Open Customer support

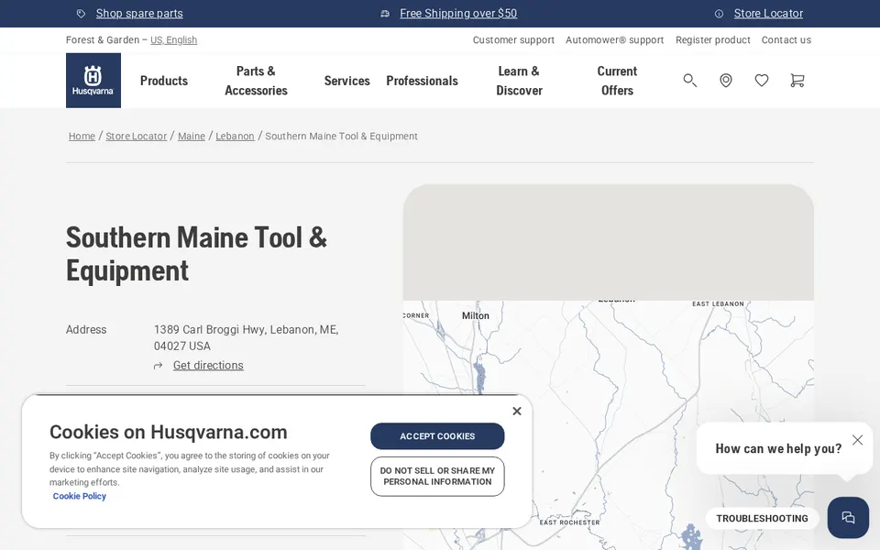(x=513, y=39)
